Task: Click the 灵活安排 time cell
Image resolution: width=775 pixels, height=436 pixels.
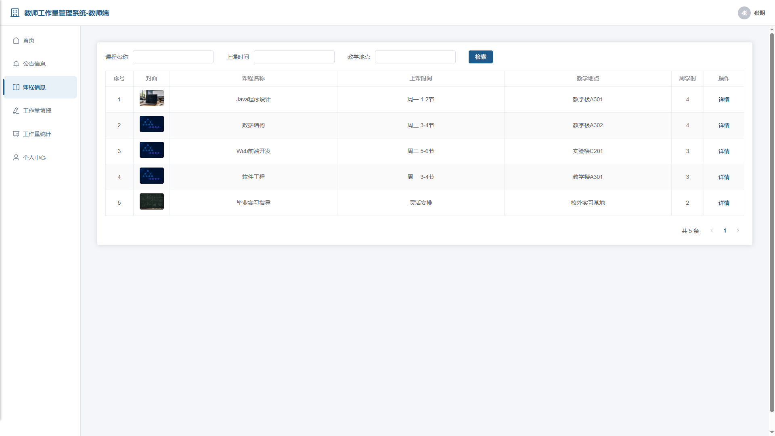Action: (x=421, y=203)
